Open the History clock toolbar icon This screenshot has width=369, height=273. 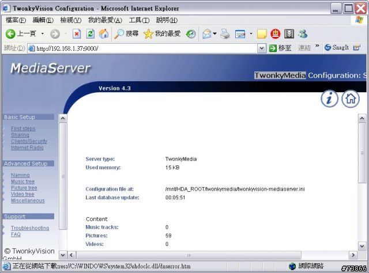point(191,34)
